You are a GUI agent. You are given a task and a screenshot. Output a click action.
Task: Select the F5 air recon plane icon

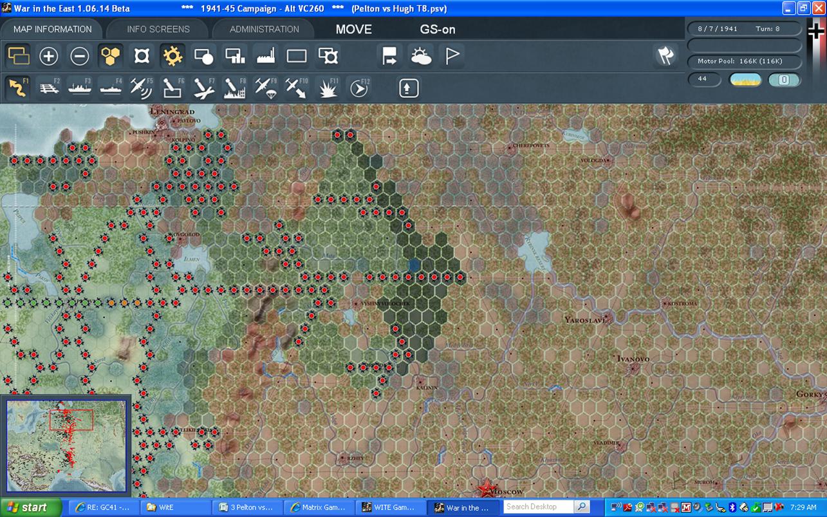[x=142, y=88]
